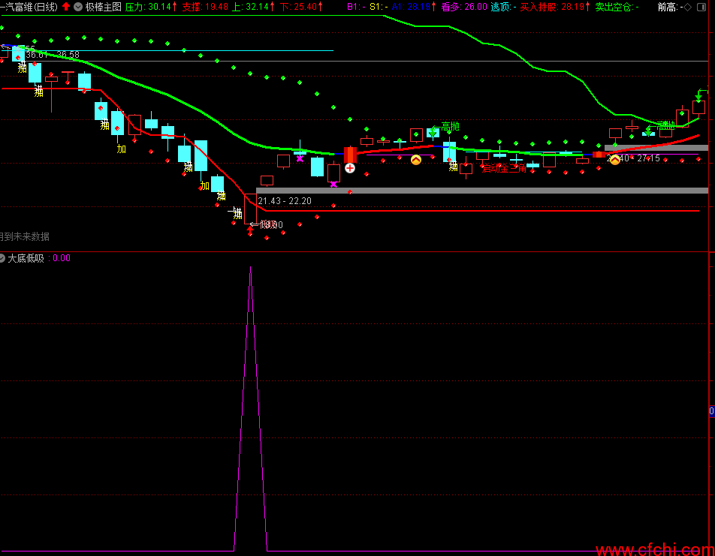Click the 大底低吸 sub-chart title
Viewport: 715px width, 556px height.
click(x=26, y=258)
